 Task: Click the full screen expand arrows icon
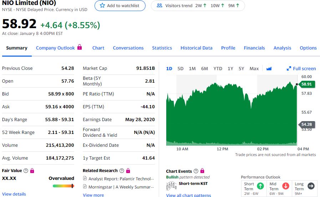tap(289, 68)
